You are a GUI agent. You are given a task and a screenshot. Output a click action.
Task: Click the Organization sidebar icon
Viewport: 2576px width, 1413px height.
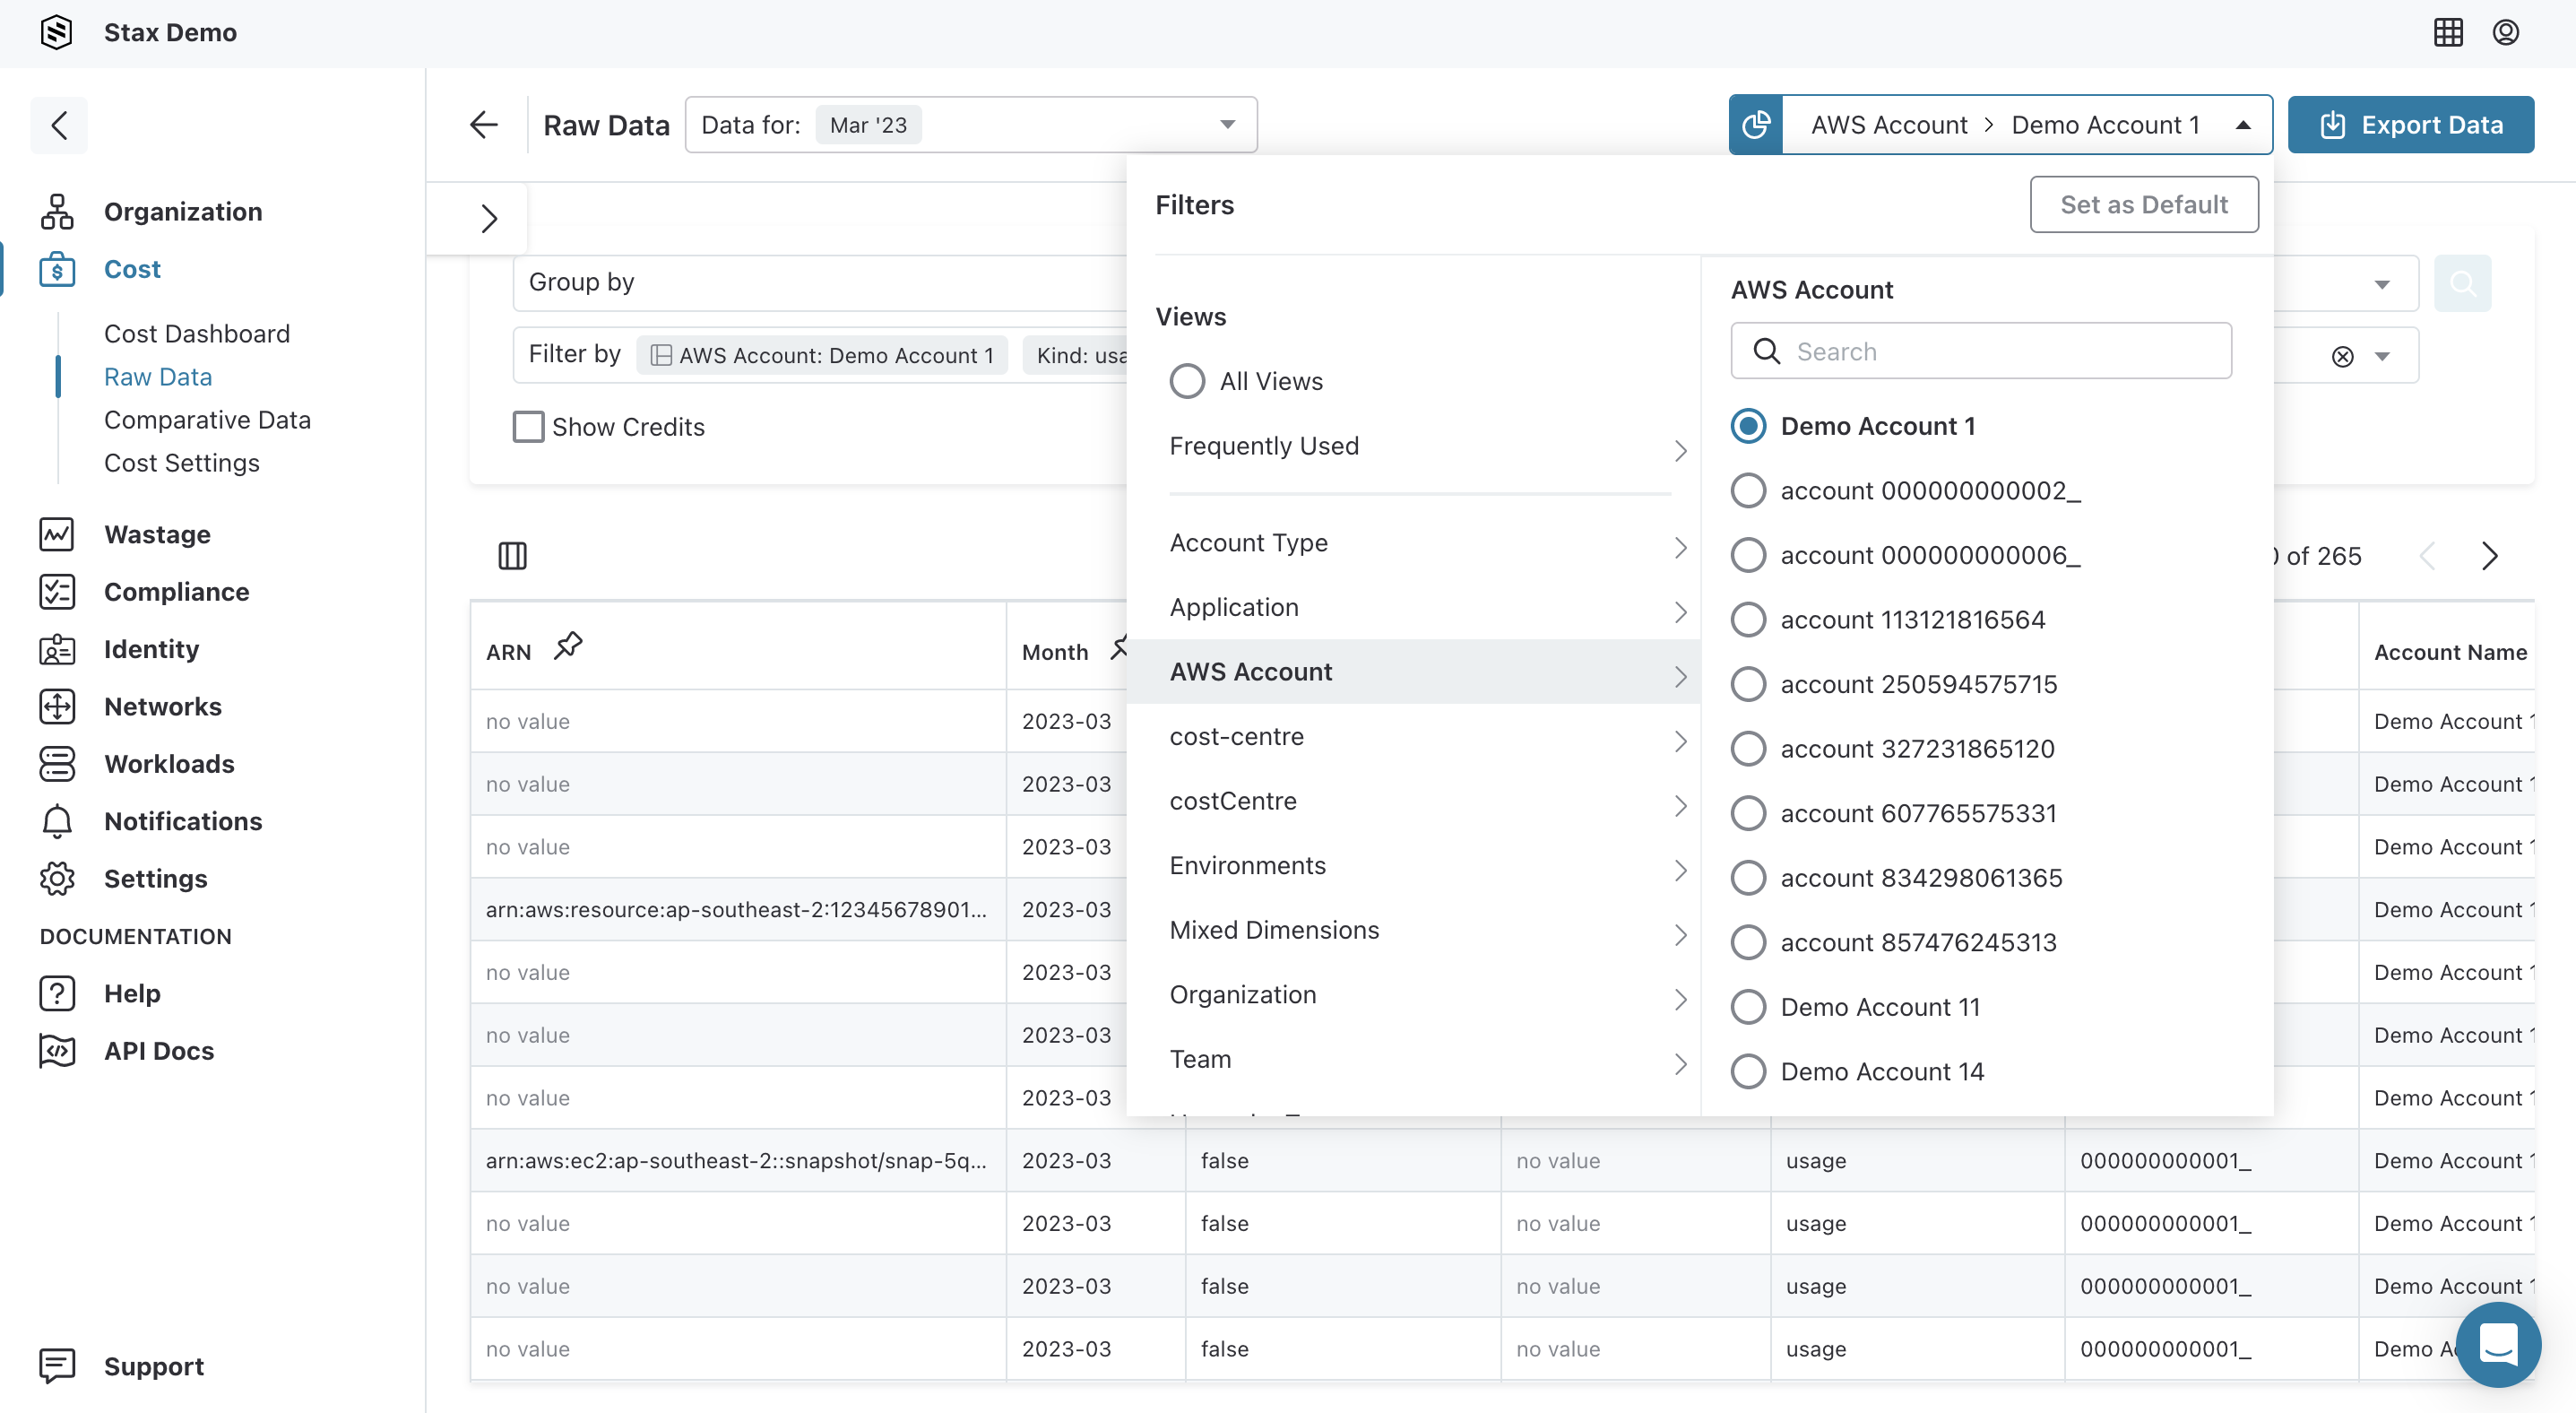click(57, 212)
